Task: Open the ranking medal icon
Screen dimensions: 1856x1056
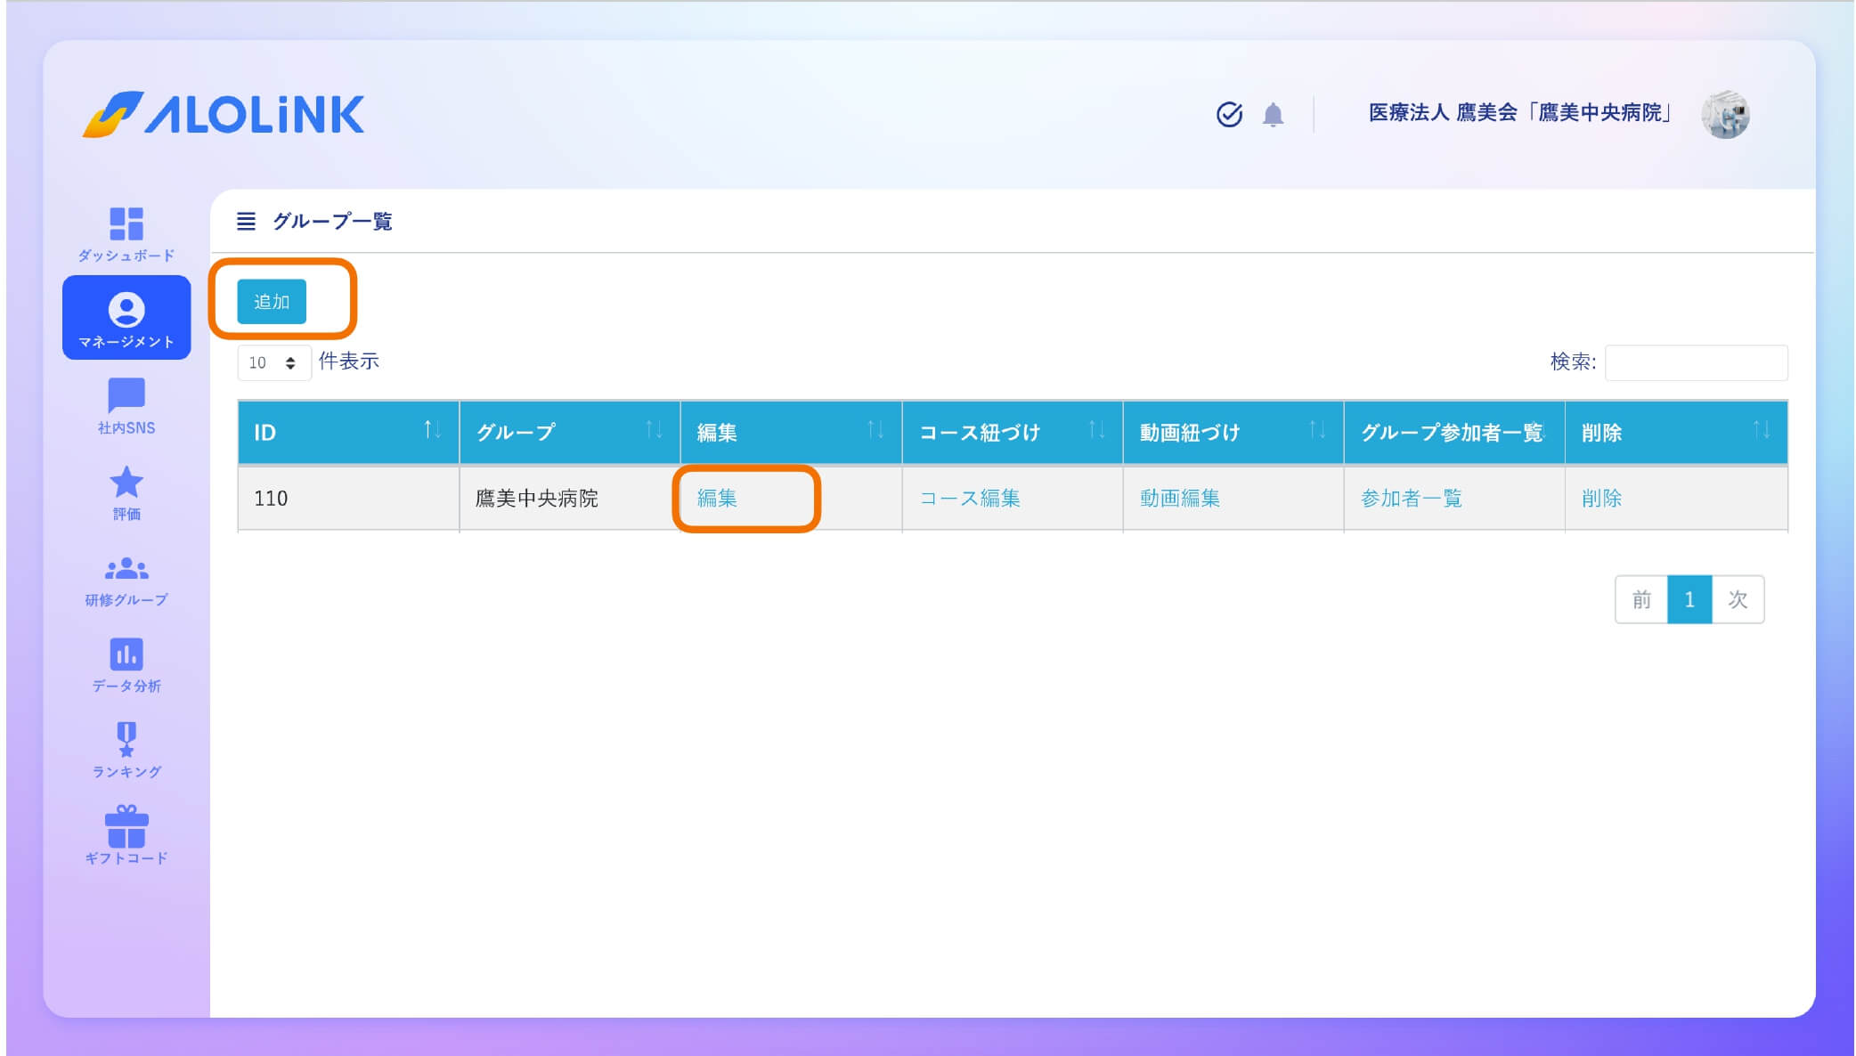Action: [126, 739]
